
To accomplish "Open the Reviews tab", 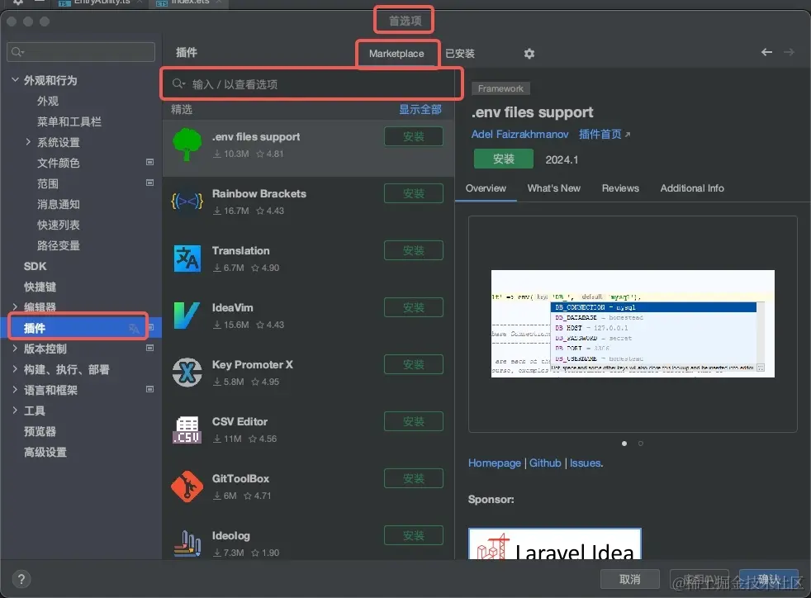I will pyautogui.click(x=620, y=188).
